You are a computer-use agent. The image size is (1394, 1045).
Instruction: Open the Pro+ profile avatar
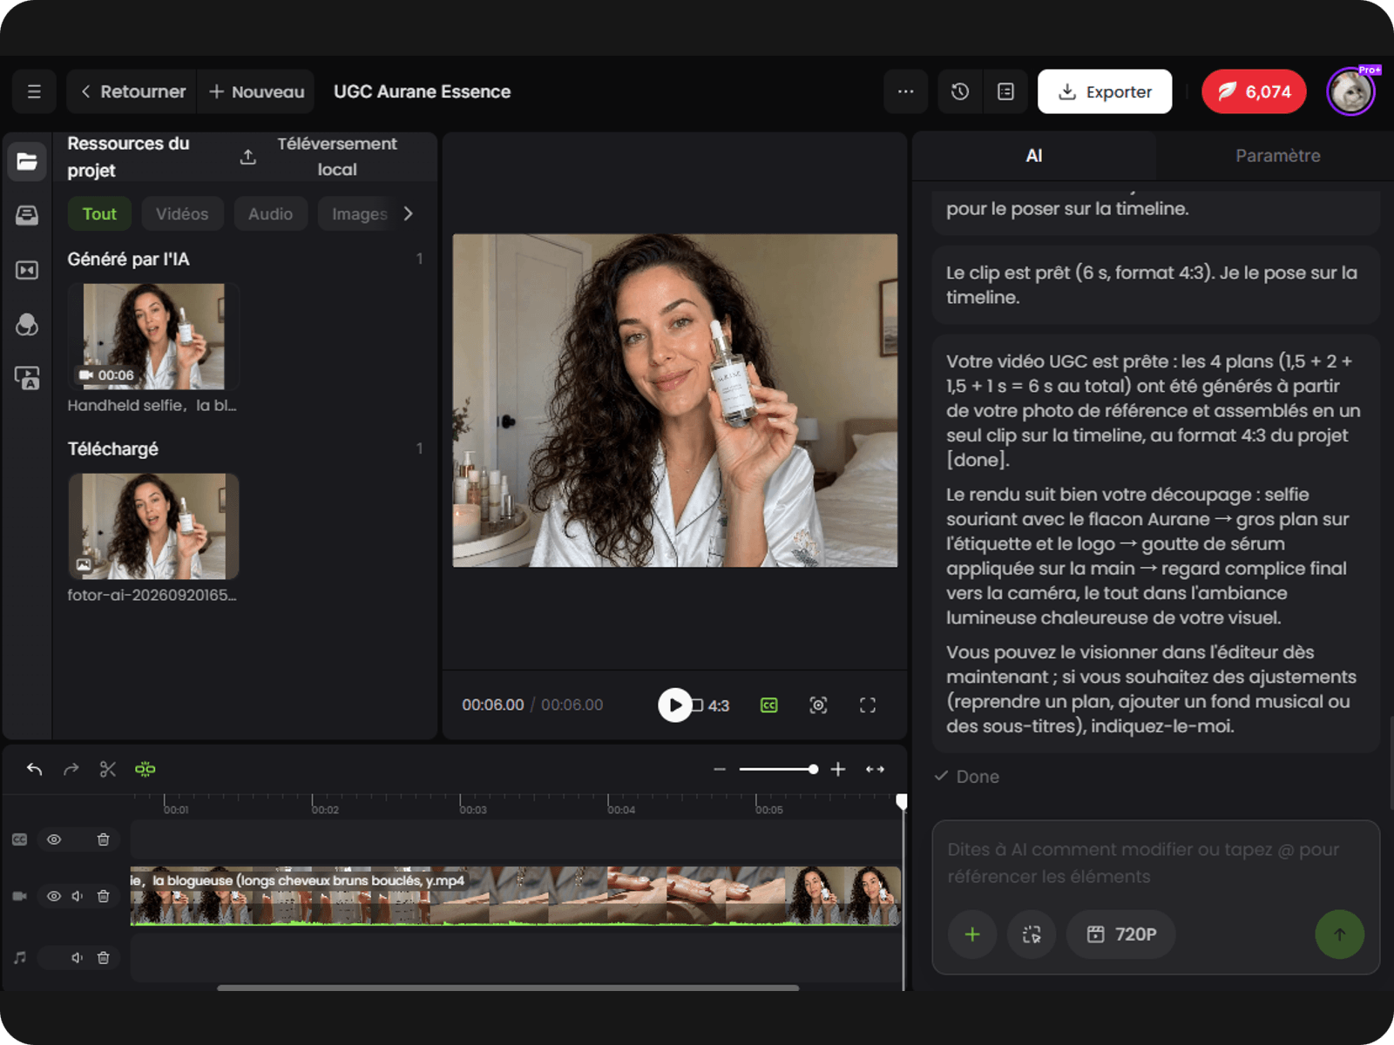1350,91
